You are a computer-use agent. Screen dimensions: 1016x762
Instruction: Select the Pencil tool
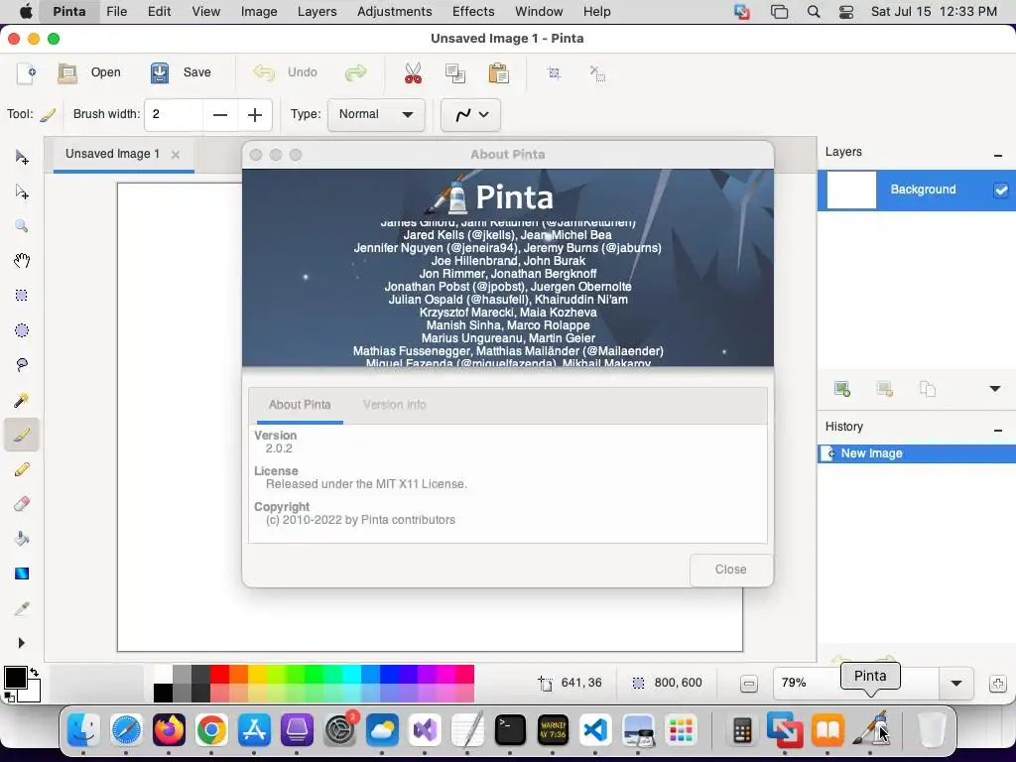point(22,469)
